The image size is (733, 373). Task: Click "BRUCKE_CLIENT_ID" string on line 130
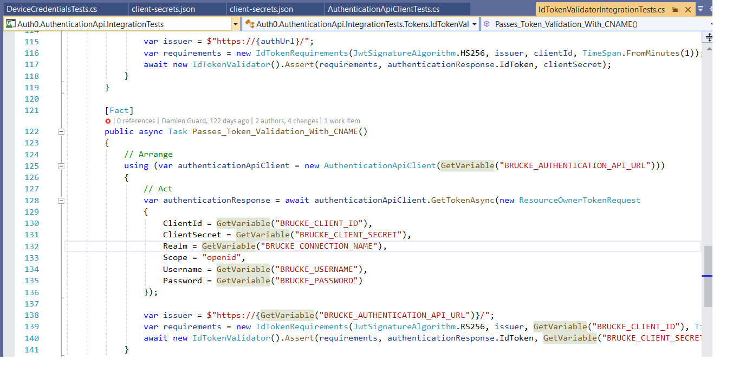tap(321, 223)
